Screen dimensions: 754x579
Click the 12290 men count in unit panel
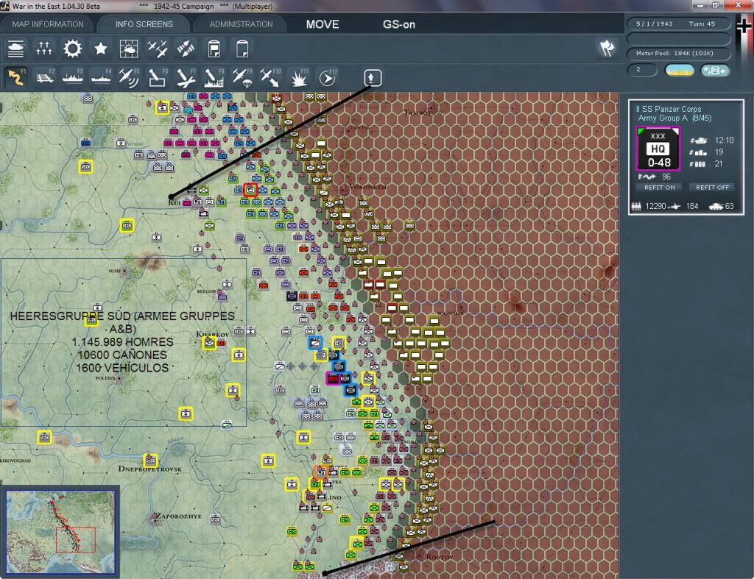655,206
